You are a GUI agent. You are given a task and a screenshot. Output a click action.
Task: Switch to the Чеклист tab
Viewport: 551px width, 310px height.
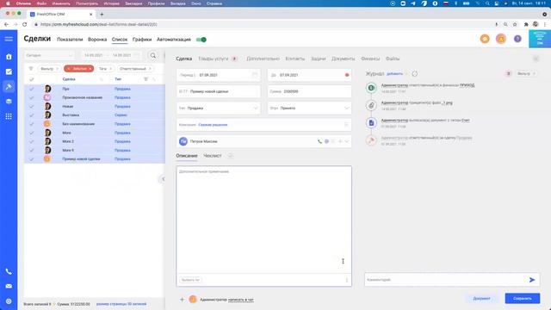[x=213, y=156]
